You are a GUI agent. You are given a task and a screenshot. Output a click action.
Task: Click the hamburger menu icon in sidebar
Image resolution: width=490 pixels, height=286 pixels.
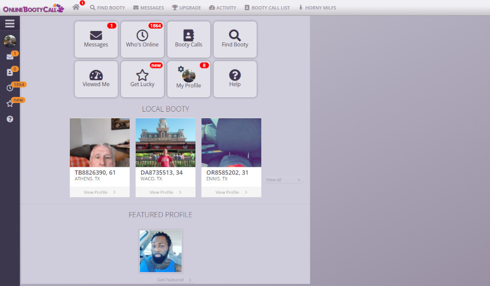tap(10, 23)
